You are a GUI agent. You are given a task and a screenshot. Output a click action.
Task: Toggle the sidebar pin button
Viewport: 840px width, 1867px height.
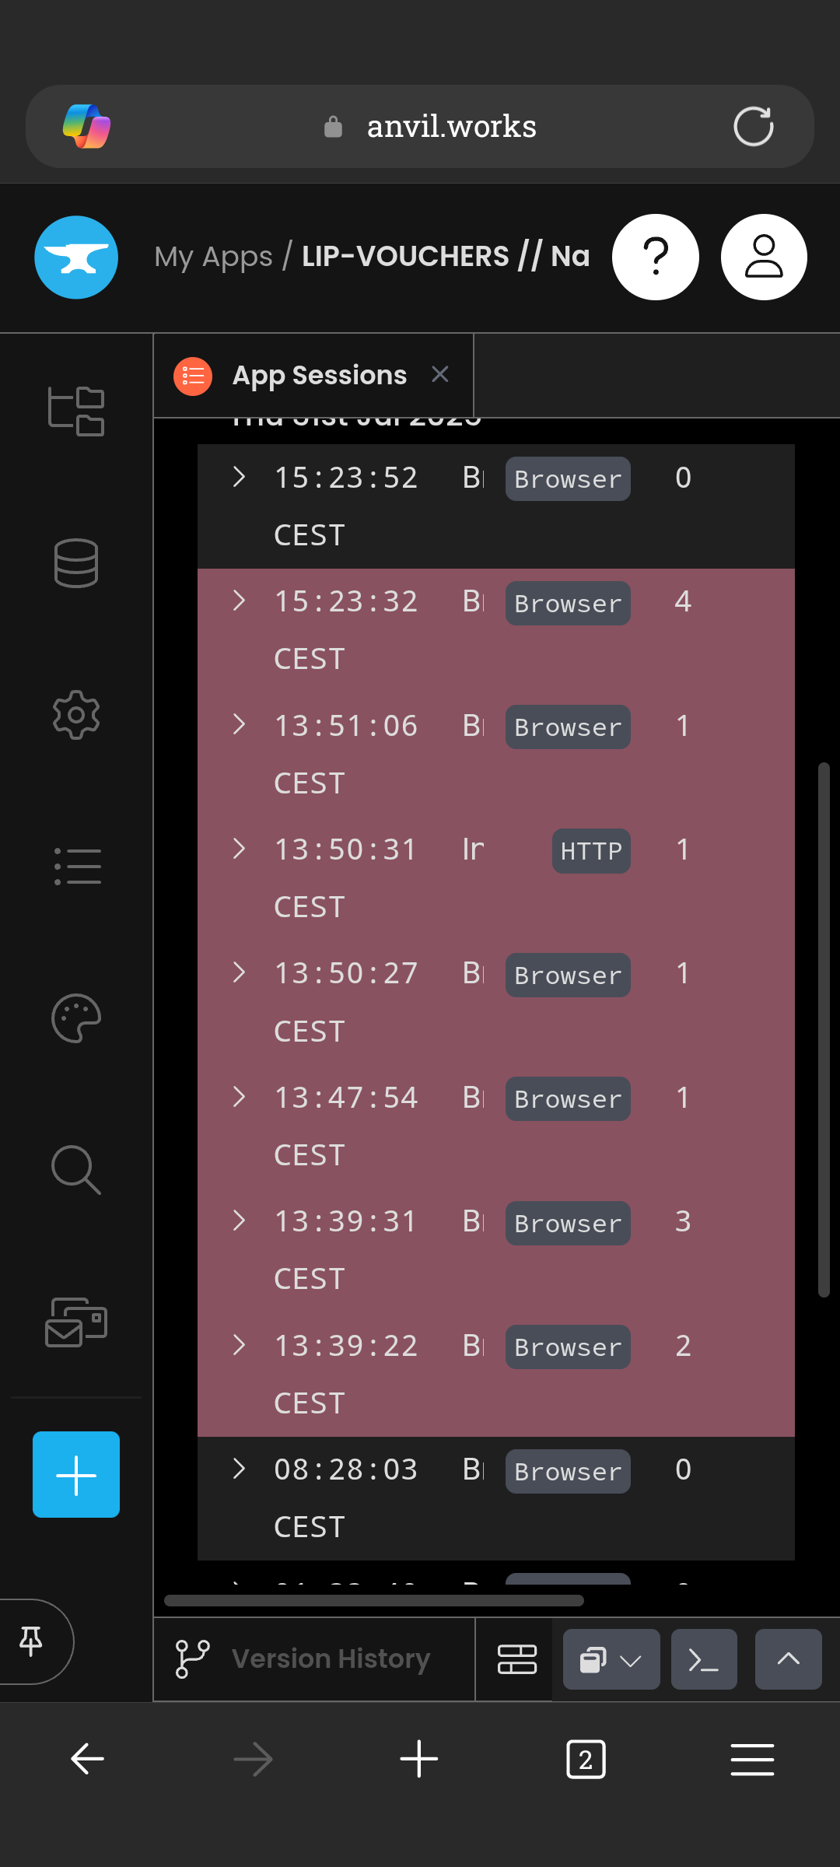[x=31, y=1641]
